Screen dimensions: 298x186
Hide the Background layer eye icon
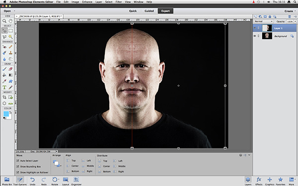255,36
